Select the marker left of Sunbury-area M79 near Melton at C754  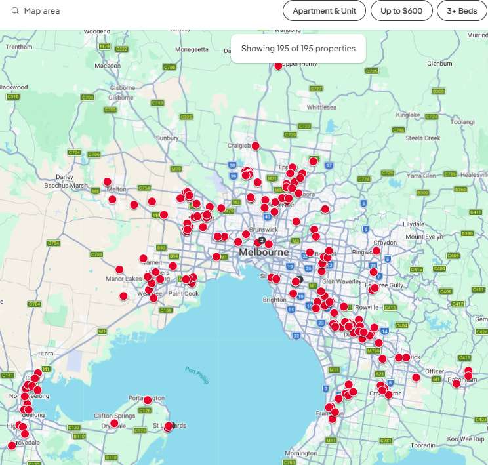tap(152, 202)
